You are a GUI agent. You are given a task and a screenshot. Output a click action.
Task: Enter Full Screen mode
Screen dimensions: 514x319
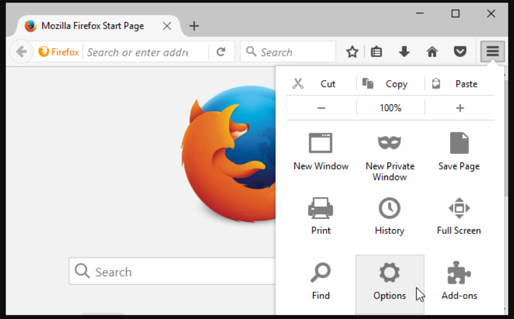(459, 217)
